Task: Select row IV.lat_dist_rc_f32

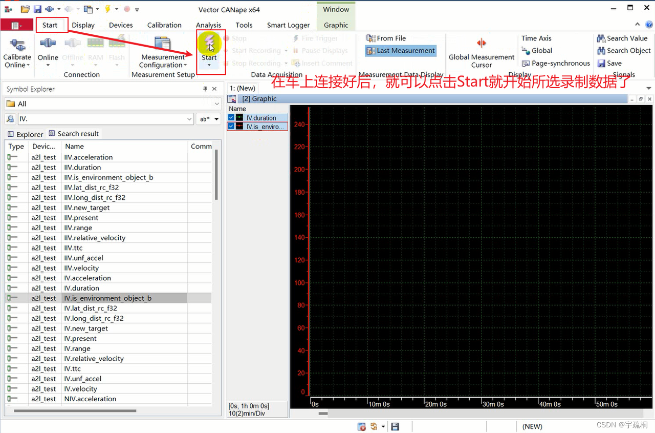Action: coord(108,308)
